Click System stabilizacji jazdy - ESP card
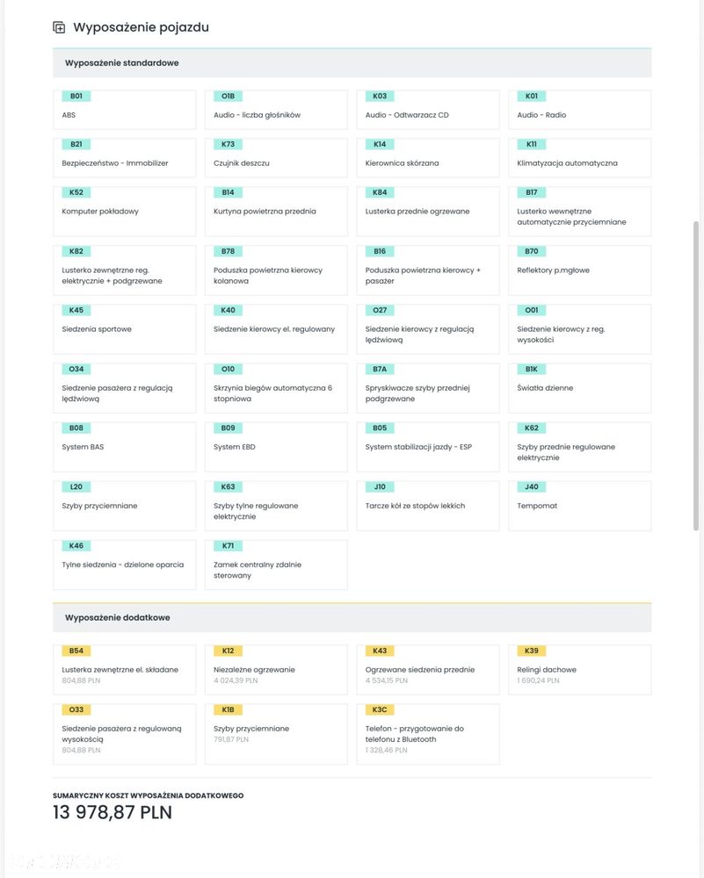704x878 pixels. point(428,447)
